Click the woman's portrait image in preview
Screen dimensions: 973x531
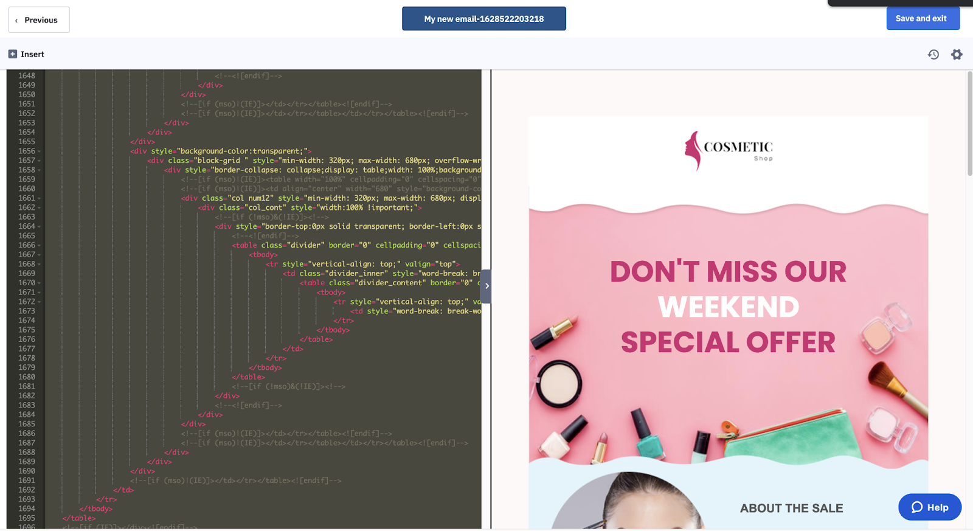[629, 501]
